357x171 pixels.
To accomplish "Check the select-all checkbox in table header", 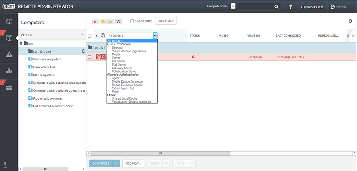I will tap(90, 36).
